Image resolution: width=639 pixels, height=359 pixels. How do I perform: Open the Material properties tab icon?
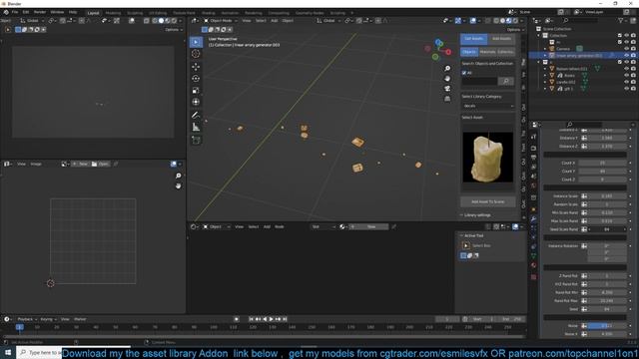coord(533,265)
